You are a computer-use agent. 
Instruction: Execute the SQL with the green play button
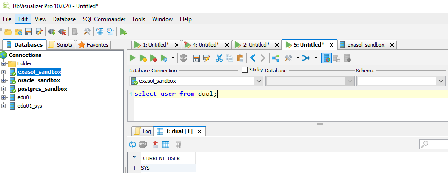point(132,58)
